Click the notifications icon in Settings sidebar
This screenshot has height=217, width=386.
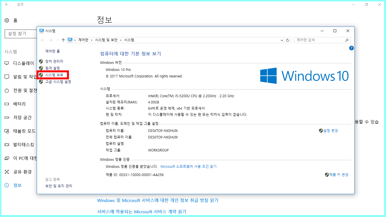7,77
